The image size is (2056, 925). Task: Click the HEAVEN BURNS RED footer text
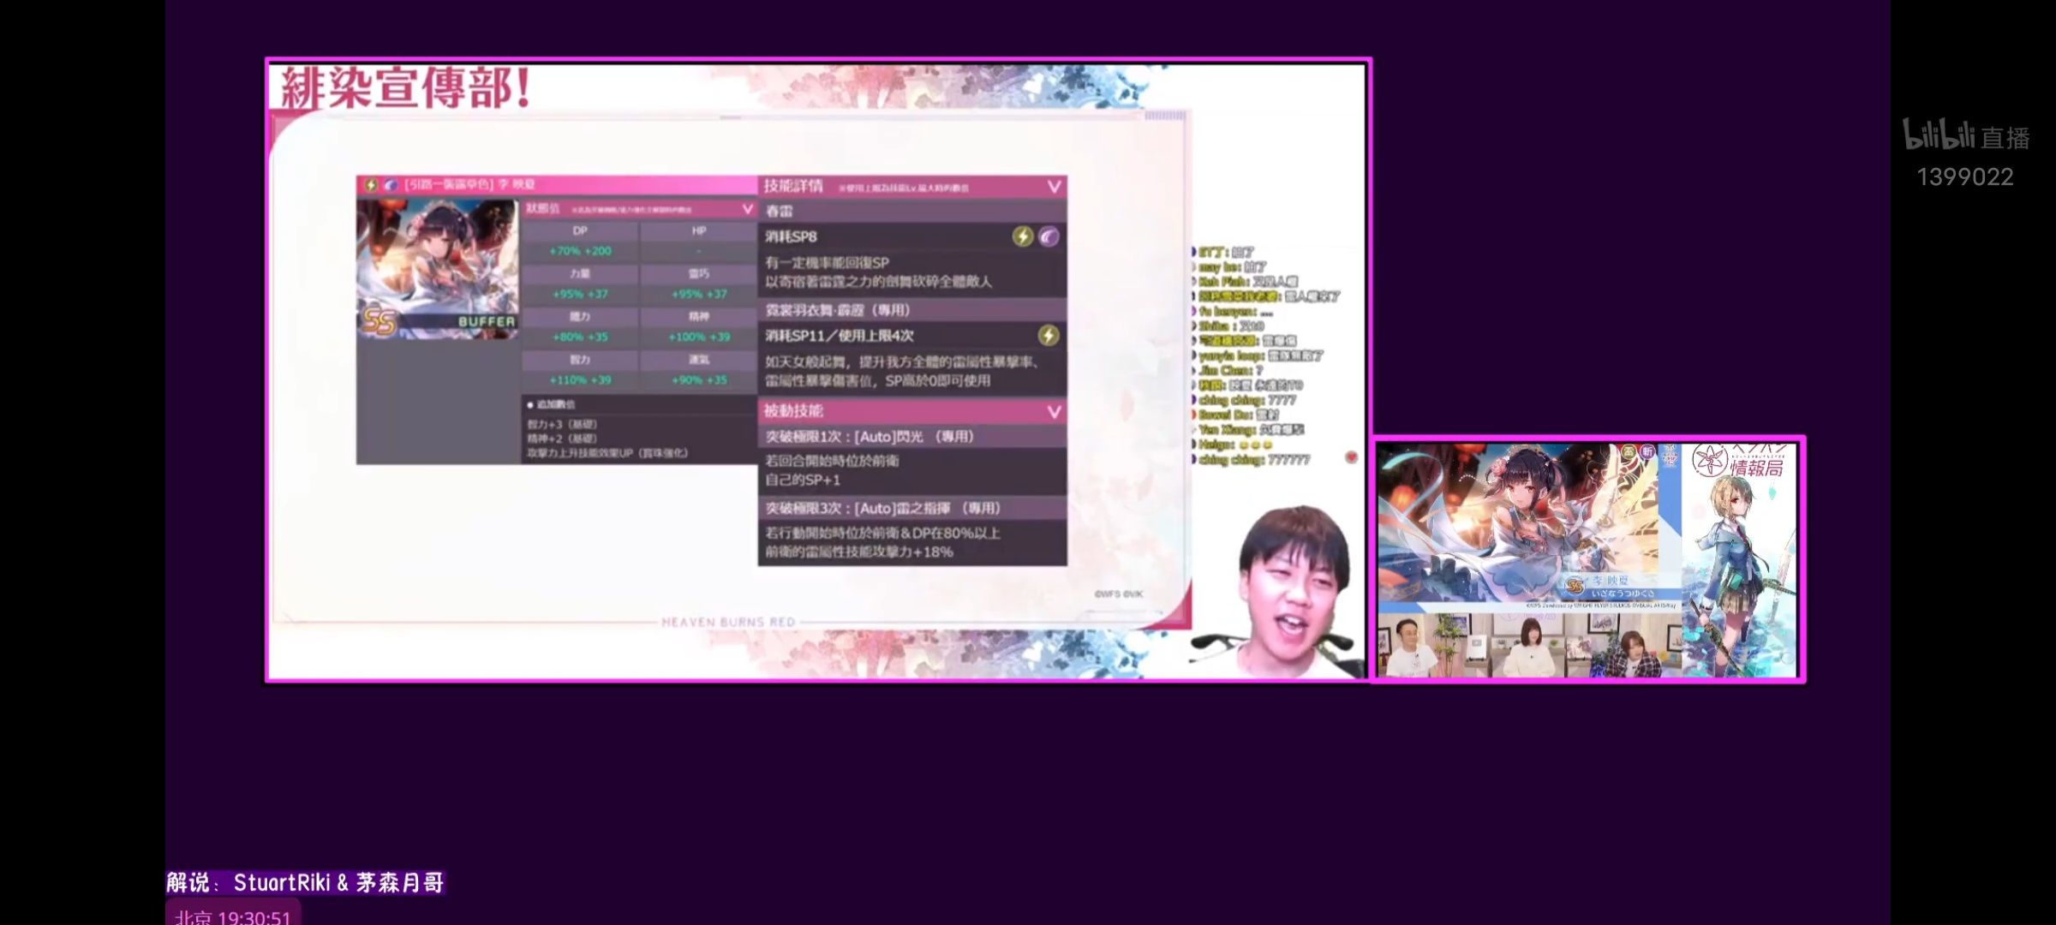(728, 622)
